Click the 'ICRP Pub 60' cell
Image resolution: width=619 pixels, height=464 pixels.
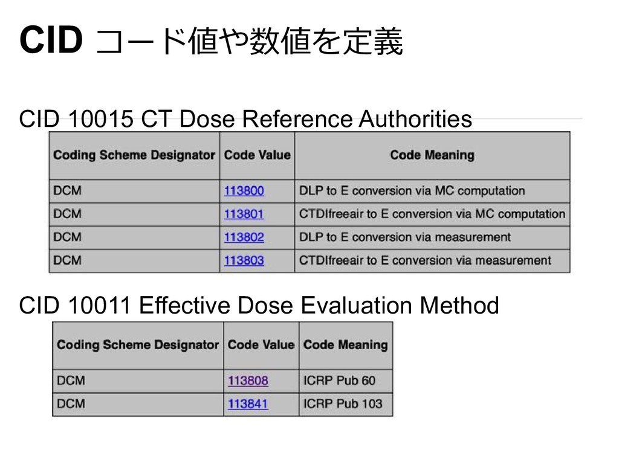pos(346,381)
